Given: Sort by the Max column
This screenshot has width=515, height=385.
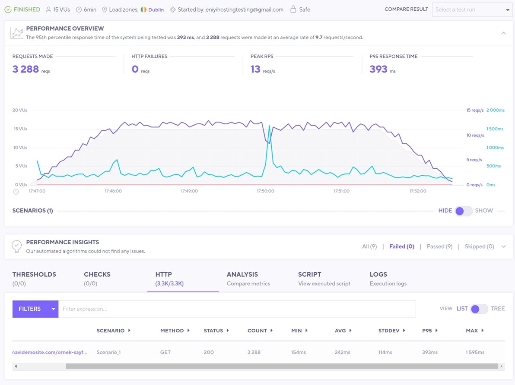Looking at the screenshot, I should coord(475,331).
